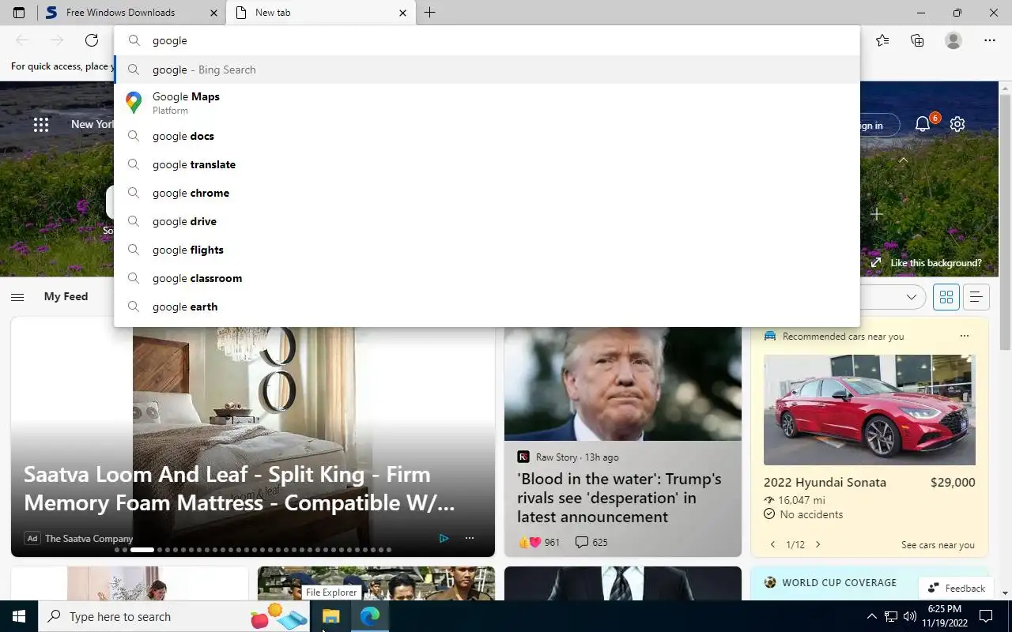Open the tab actions menu icon
1012x632 pixels.
pos(19,13)
